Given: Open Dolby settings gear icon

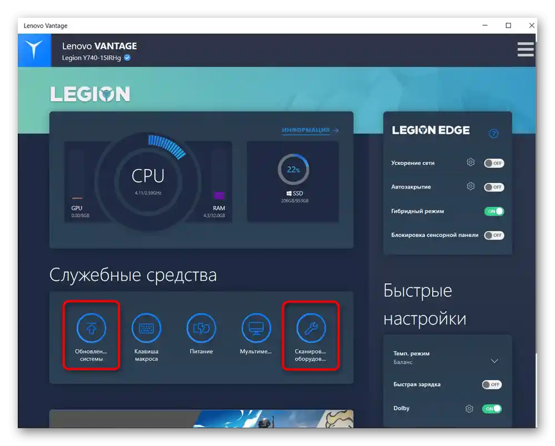Looking at the screenshot, I should (468, 408).
